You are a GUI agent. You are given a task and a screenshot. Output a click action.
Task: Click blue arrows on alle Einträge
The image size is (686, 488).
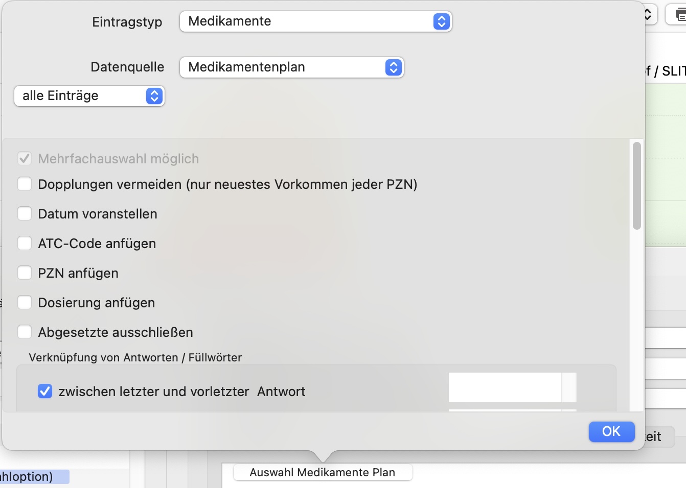point(154,96)
